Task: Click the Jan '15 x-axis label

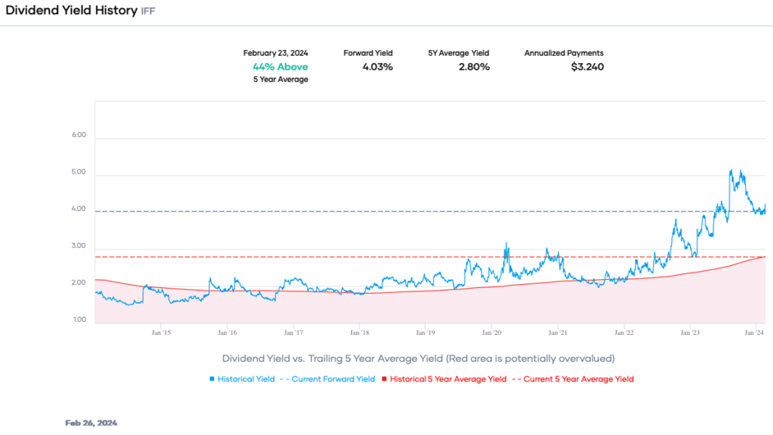Action: [161, 333]
